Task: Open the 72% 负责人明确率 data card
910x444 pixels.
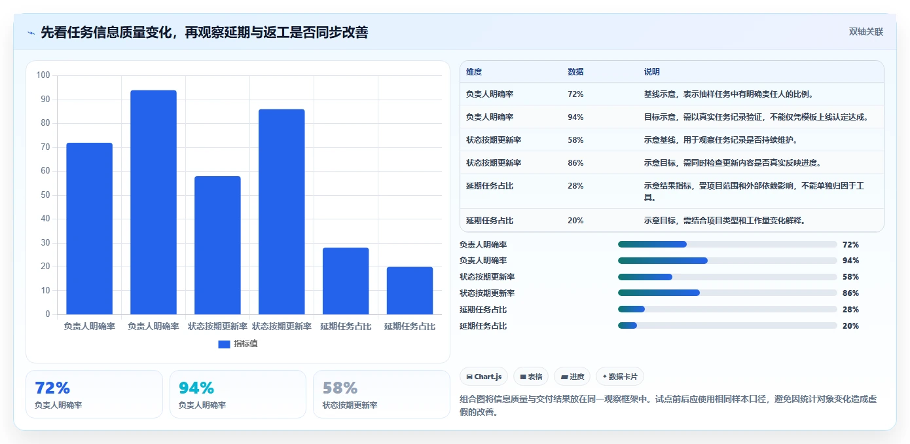Action: click(94, 394)
